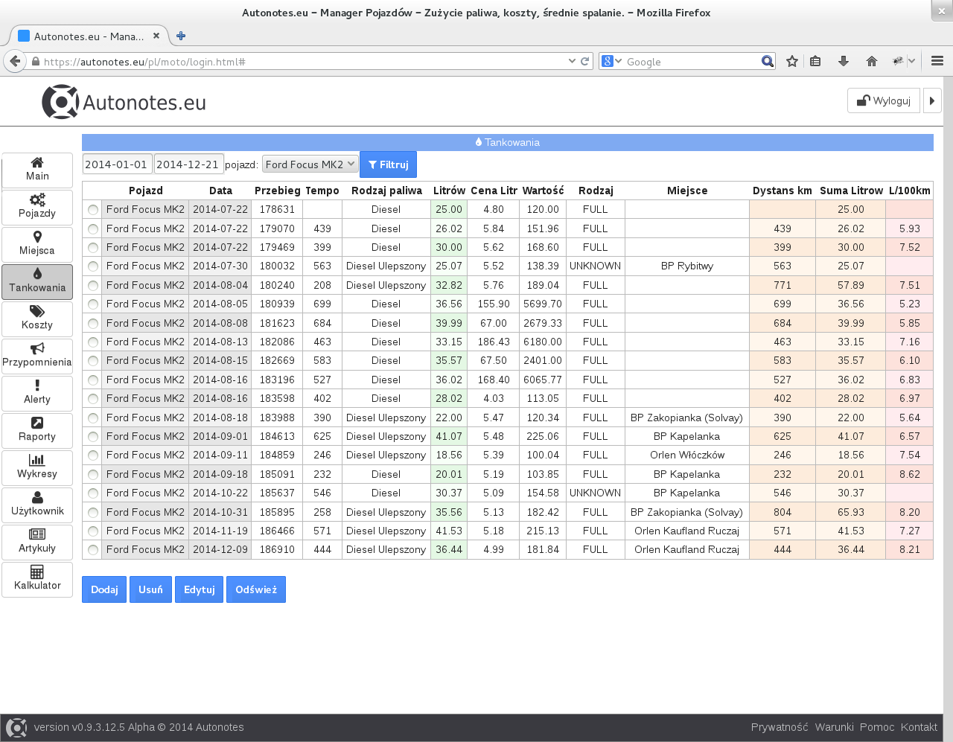This screenshot has height=742, width=953.
Task: Open new browser tab plus icon
Action: point(181,36)
